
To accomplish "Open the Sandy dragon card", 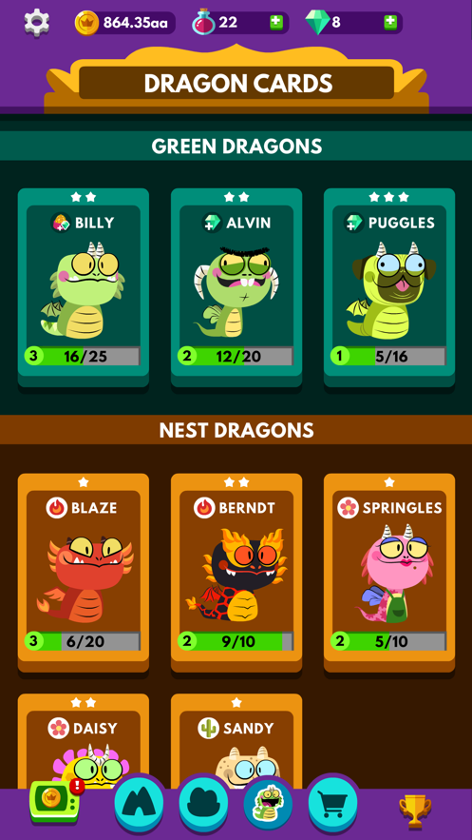I will 236,741.
